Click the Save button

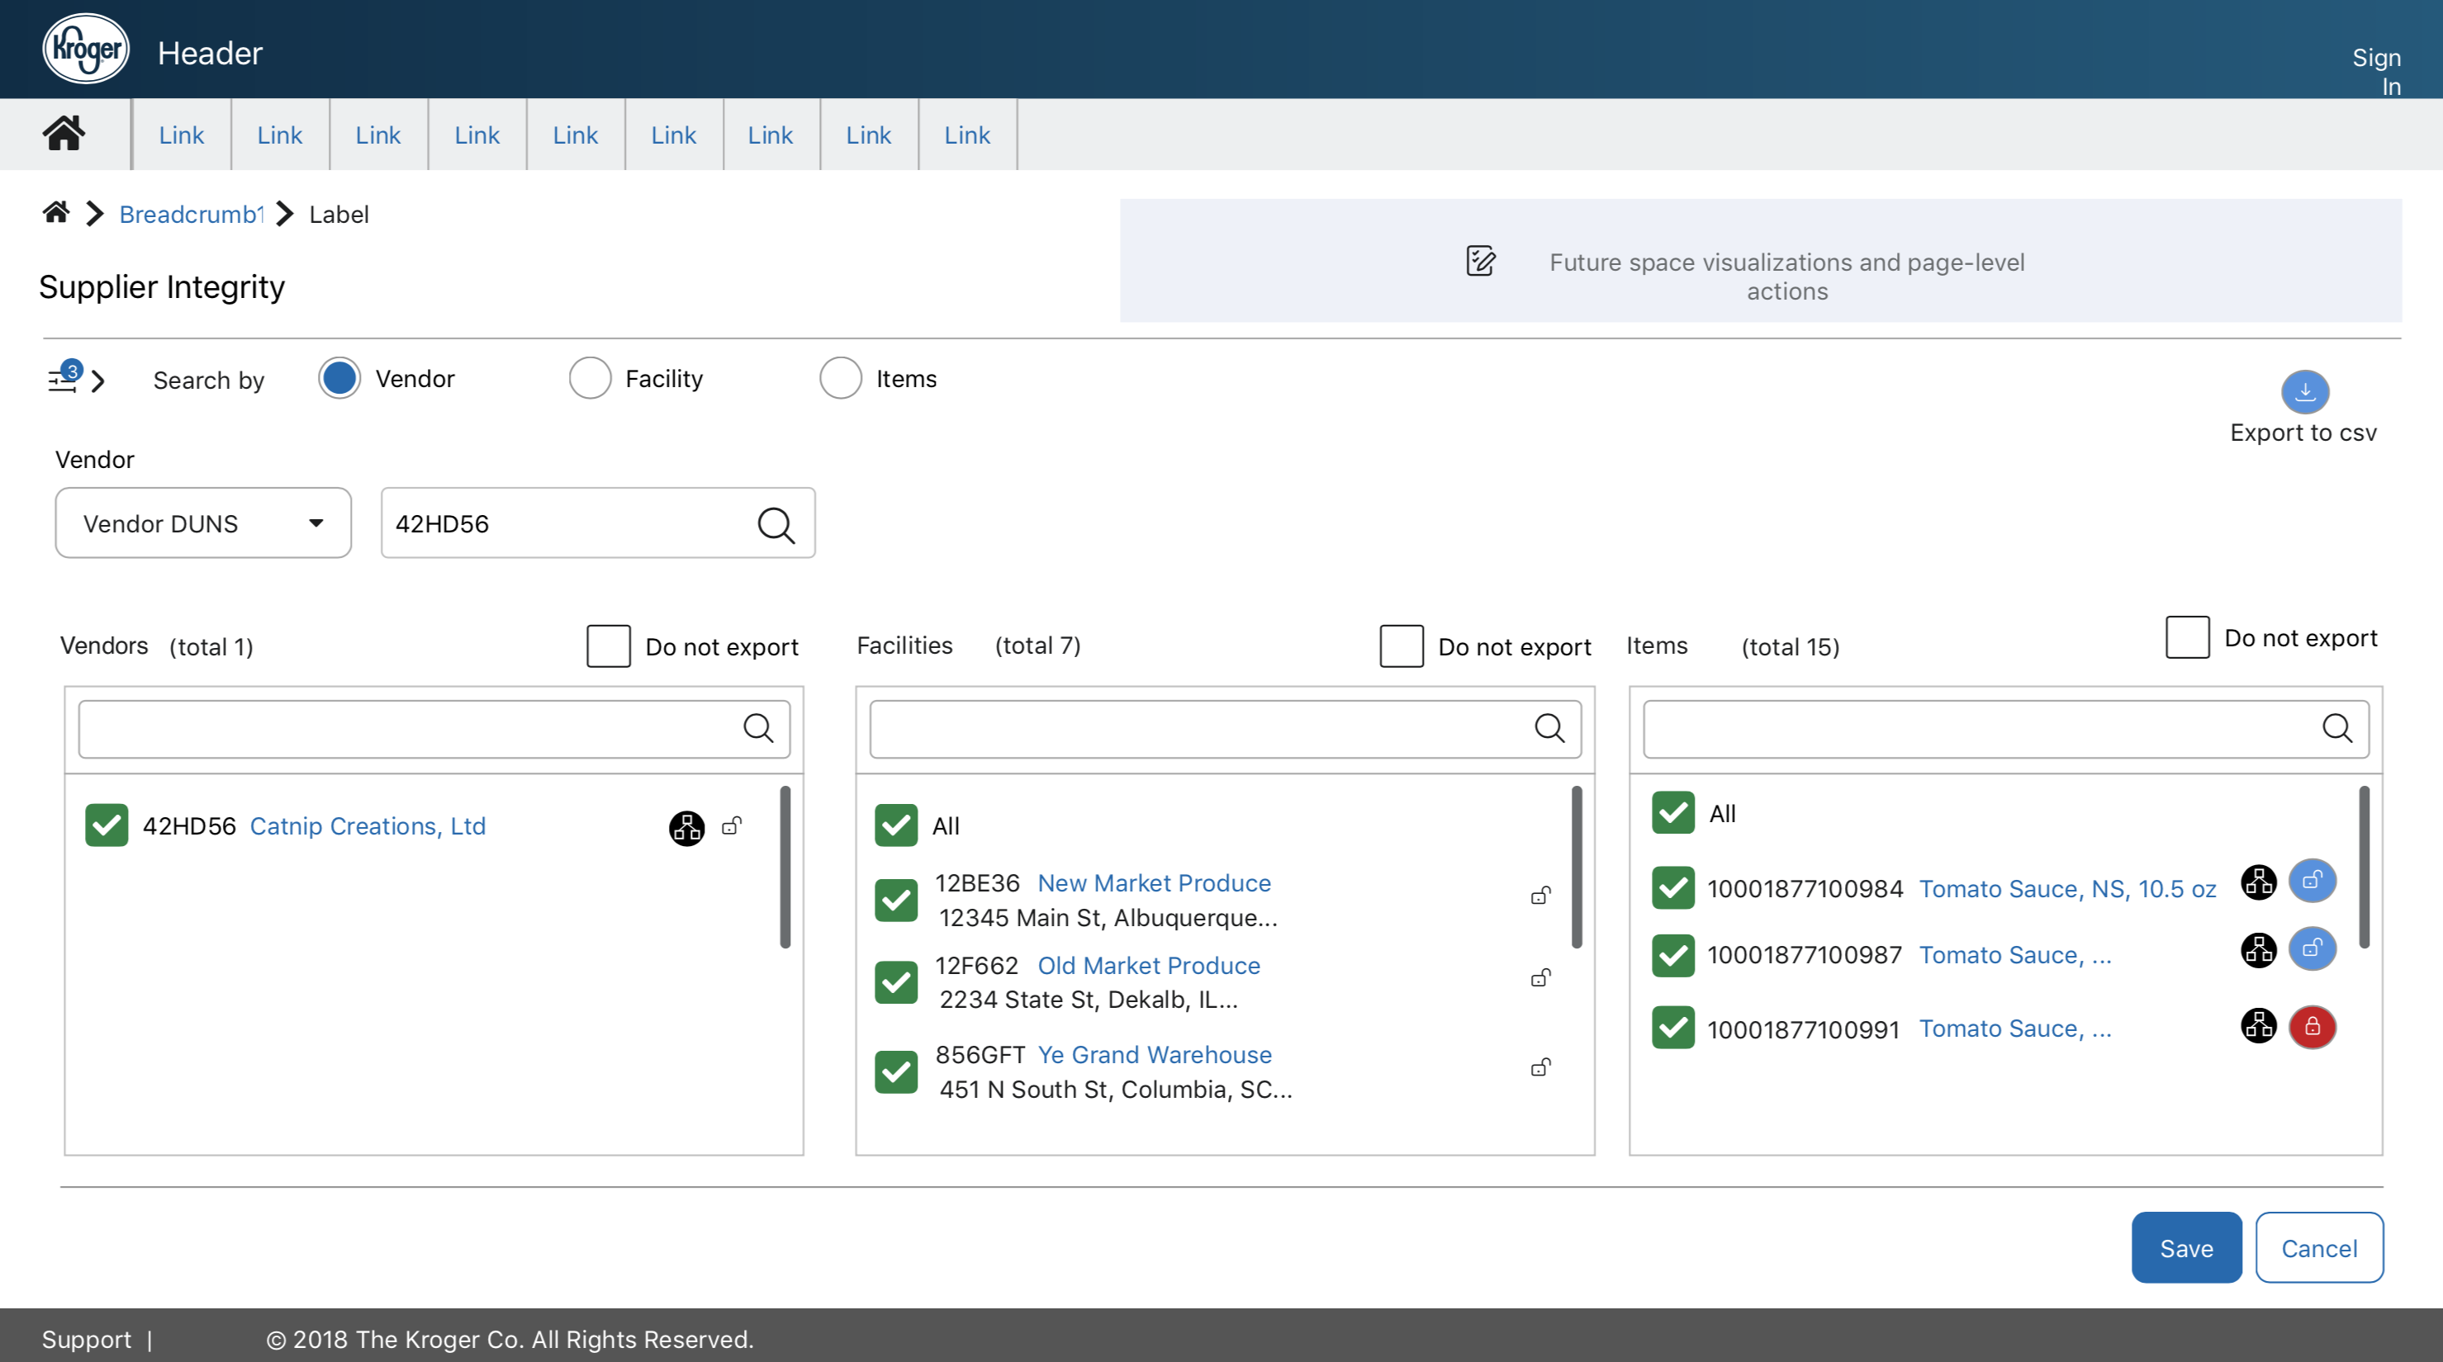coord(2185,1247)
